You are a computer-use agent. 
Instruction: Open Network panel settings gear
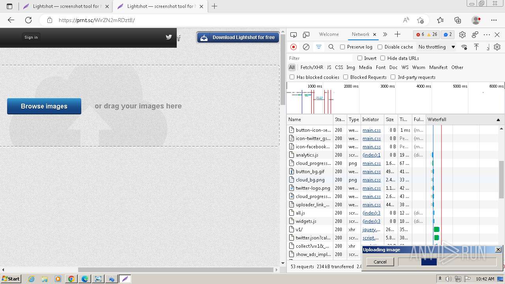click(497, 47)
